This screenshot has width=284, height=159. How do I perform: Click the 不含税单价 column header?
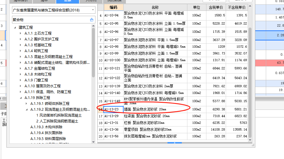click(x=237, y=7)
